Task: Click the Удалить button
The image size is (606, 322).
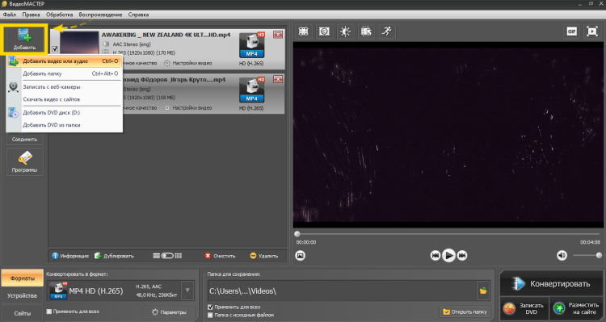Action: click(264, 256)
